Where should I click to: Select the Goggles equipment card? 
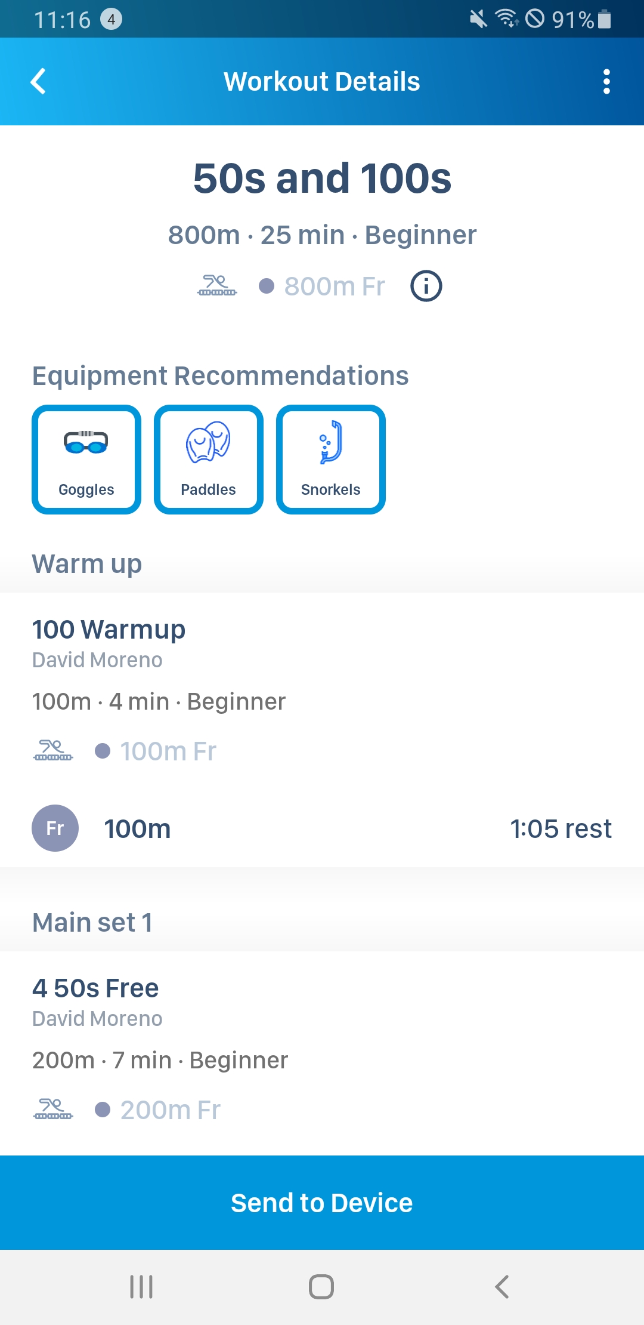86,460
